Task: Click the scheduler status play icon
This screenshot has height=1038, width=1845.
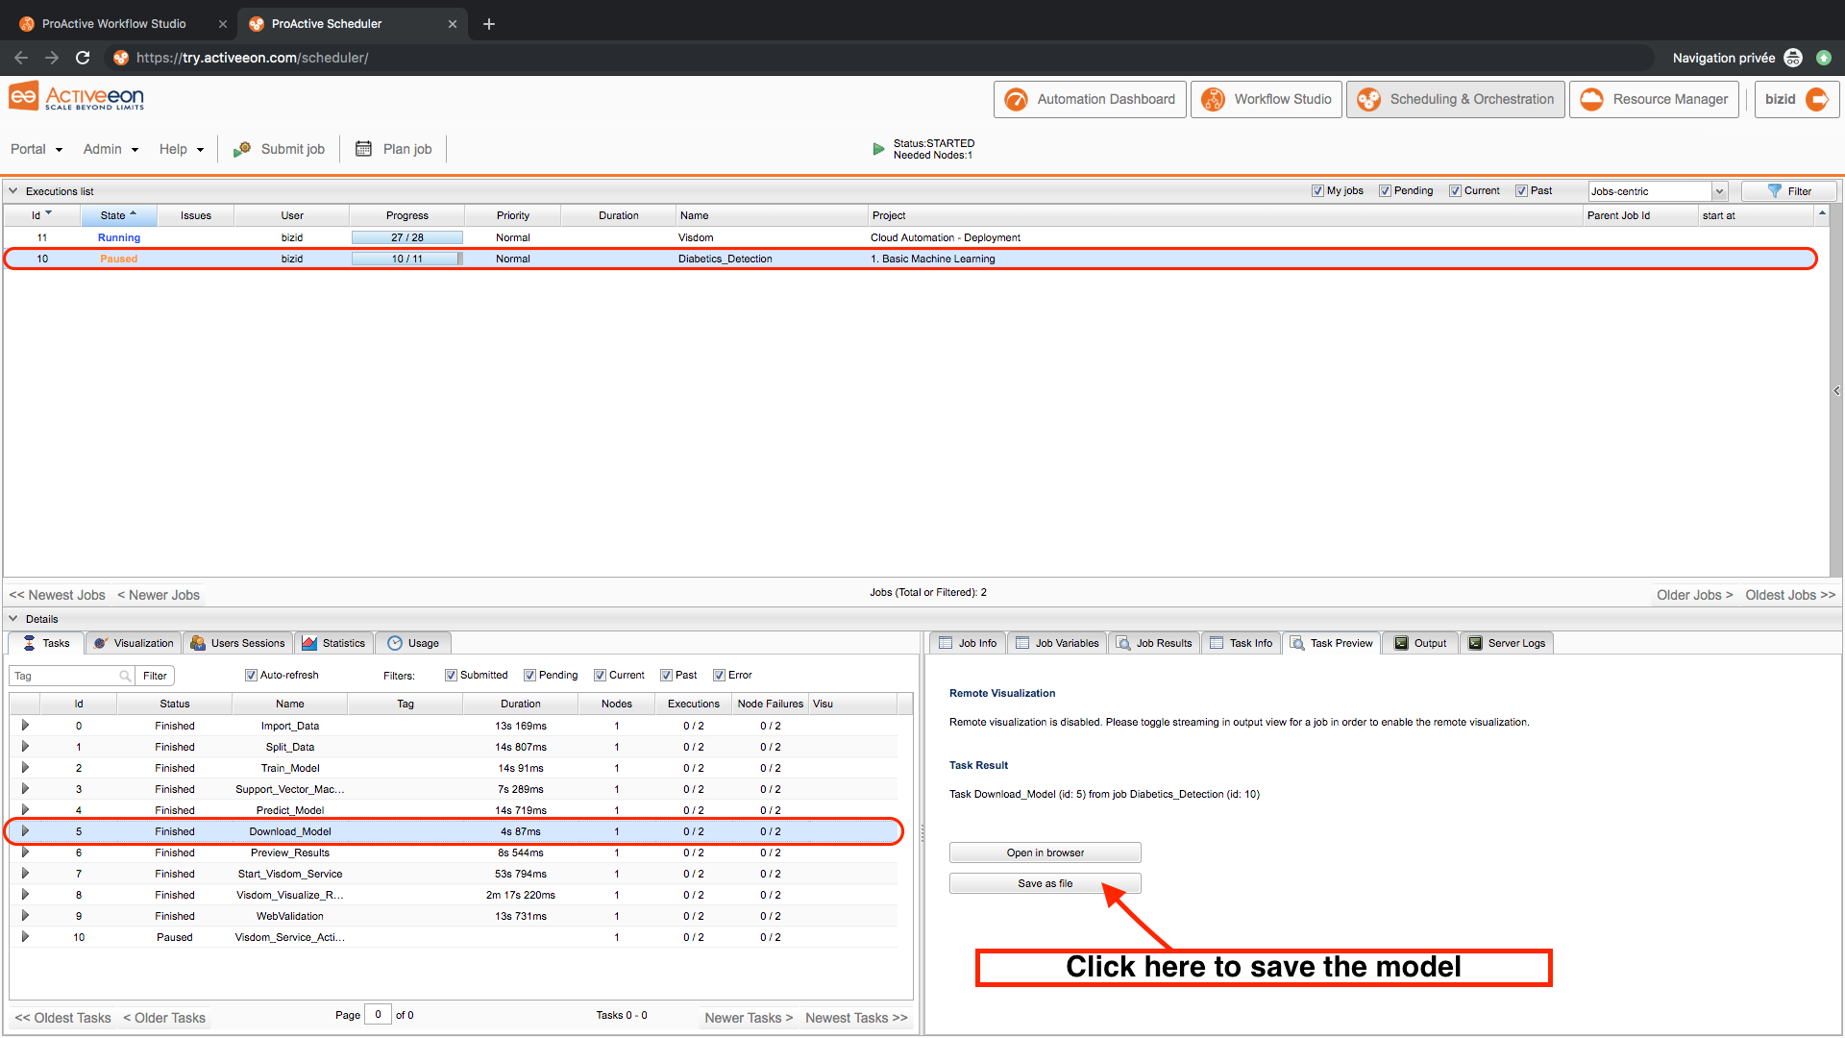Action: [878, 149]
